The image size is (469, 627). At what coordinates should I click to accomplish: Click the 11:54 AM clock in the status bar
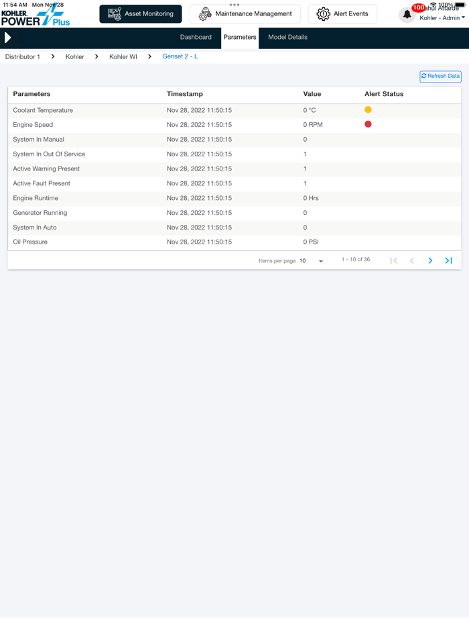click(x=15, y=5)
